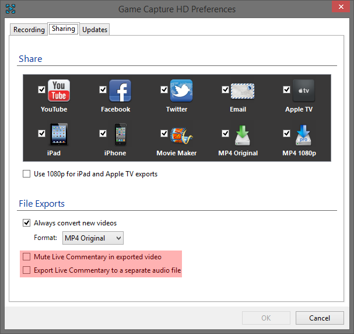This screenshot has width=354, height=334.
Task: Enable 1080p for iPad and Apple TV exports
Action: pos(26,174)
